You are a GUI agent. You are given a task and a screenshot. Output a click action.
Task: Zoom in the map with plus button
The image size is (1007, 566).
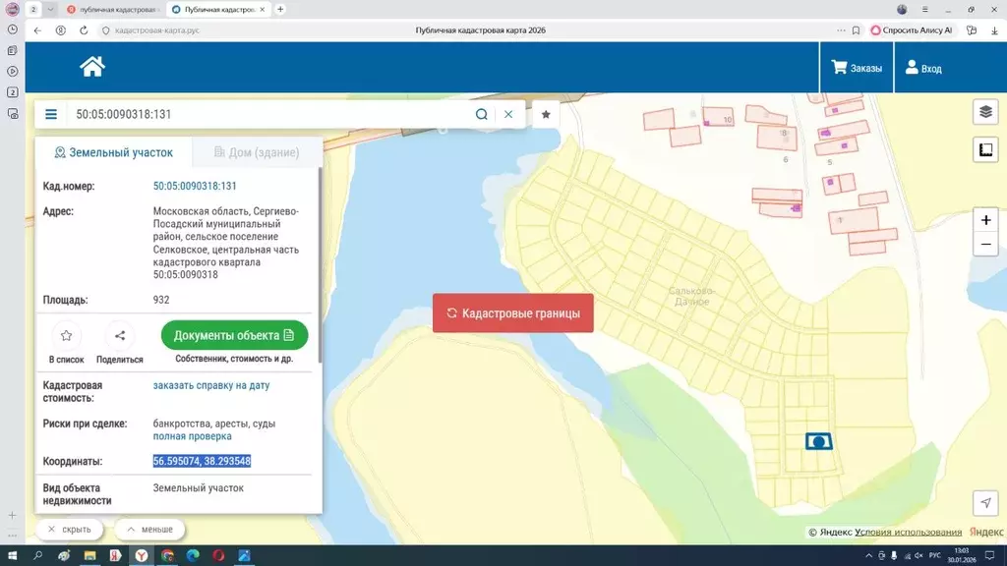[x=985, y=220]
